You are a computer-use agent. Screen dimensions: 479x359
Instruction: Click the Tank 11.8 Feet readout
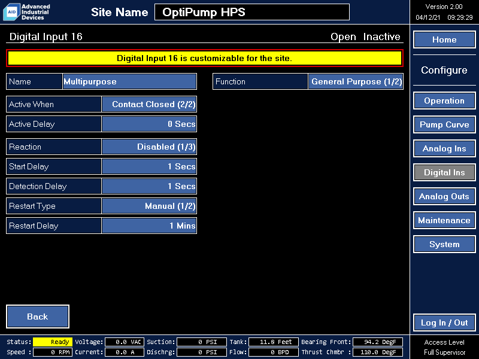point(274,342)
